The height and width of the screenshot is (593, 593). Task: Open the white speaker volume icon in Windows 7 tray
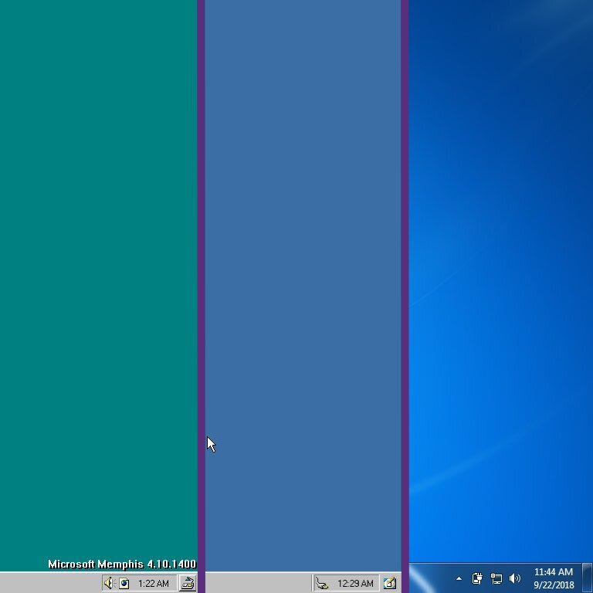515,578
